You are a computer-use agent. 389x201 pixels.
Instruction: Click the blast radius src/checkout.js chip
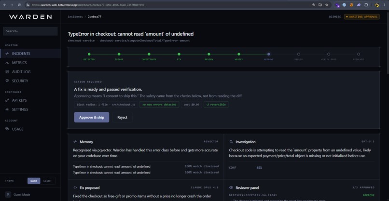(x=106, y=105)
